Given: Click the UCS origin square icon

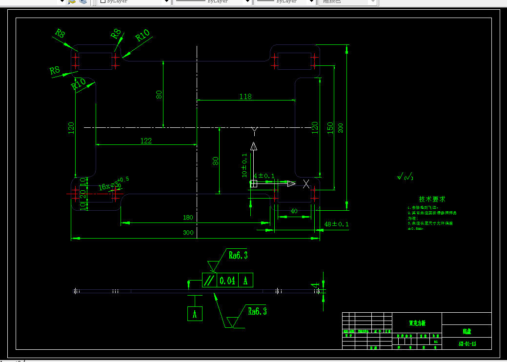Looking at the screenshot, I should pos(254,184).
